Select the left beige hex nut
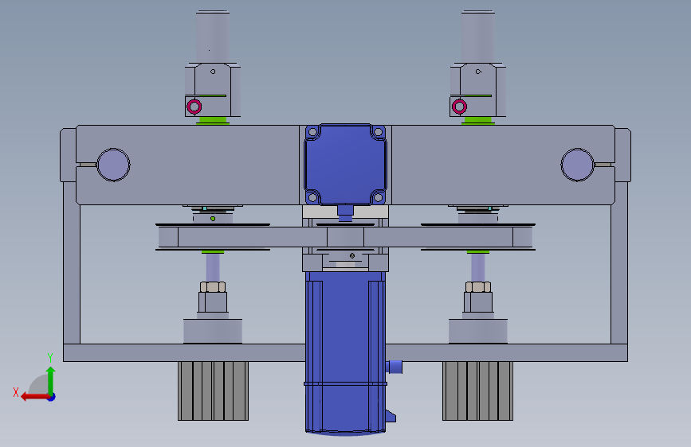This screenshot has height=447, width=691. [213, 287]
